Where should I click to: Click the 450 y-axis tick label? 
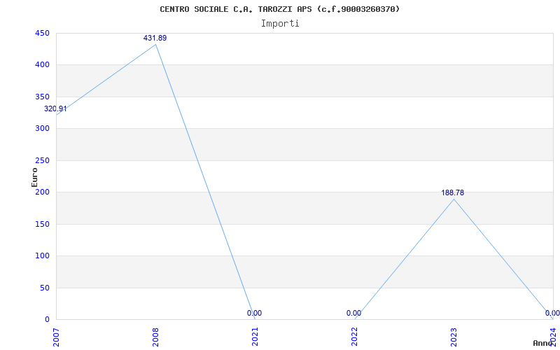pos(42,33)
